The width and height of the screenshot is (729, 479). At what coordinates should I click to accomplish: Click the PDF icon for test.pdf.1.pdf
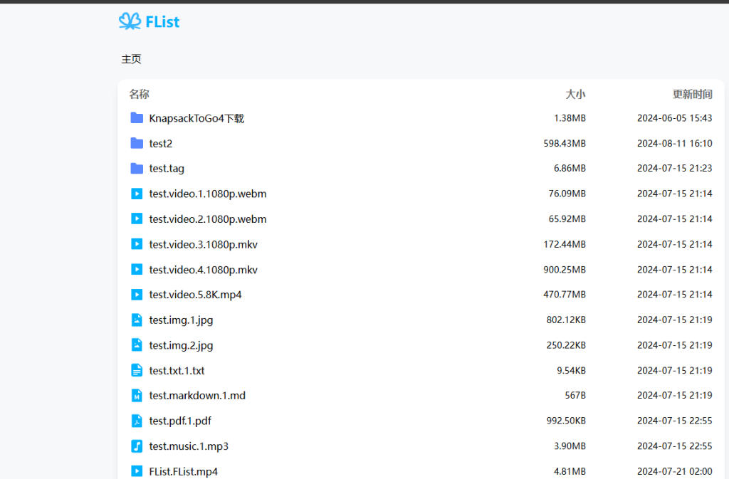point(137,421)
